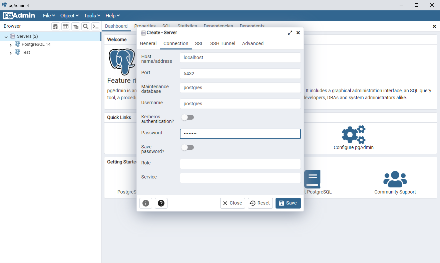Toggle Kerberos authentication switch
440x263 pixels.
coord(187,117)
